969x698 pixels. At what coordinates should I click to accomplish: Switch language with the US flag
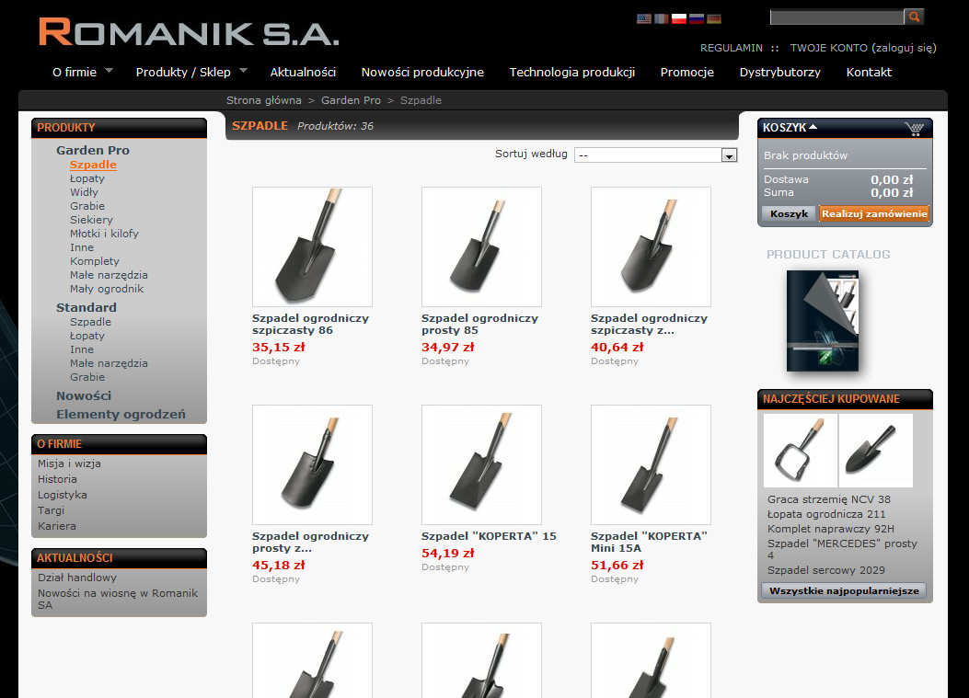[644, 18]
